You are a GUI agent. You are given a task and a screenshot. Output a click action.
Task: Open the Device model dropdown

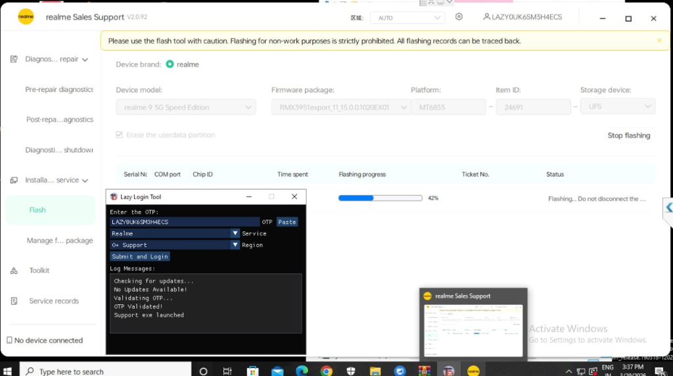tap(186, 107)
